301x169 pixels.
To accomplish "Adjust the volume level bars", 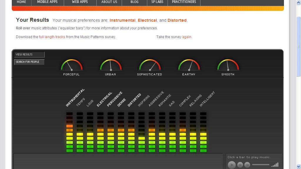I will [x=275, y=165].
